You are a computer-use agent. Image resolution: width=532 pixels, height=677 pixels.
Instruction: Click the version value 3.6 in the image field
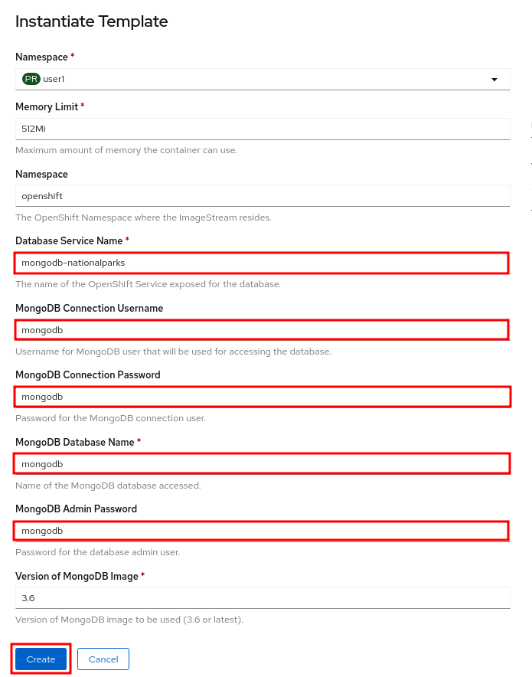click(28, 597)
